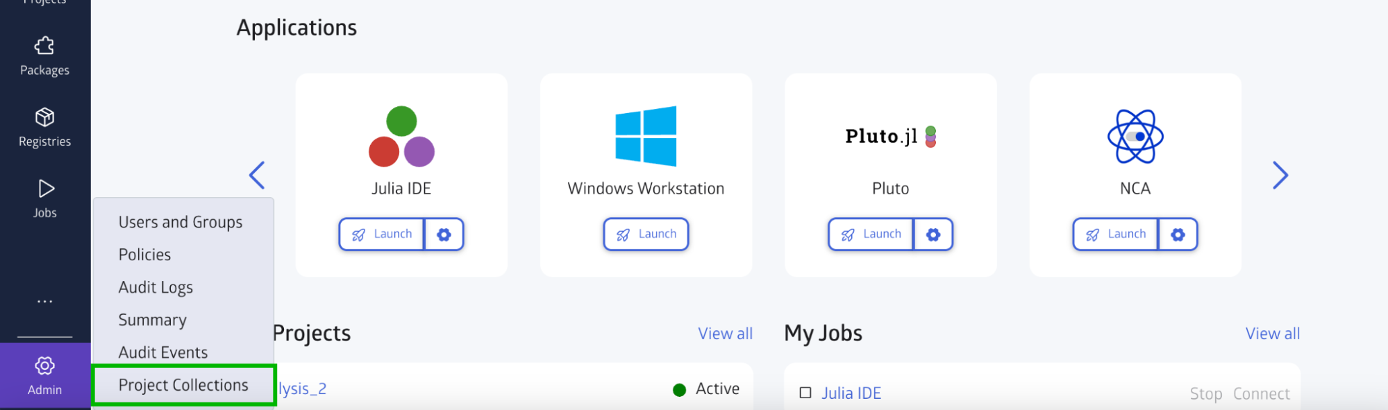Tick the Julia IDE job checkbox
This screenshot has width=1388, height=410.
tap(805, 393)
